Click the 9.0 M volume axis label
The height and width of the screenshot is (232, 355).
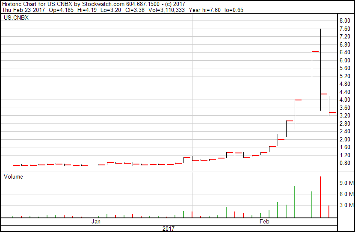[x=346, y=183]
